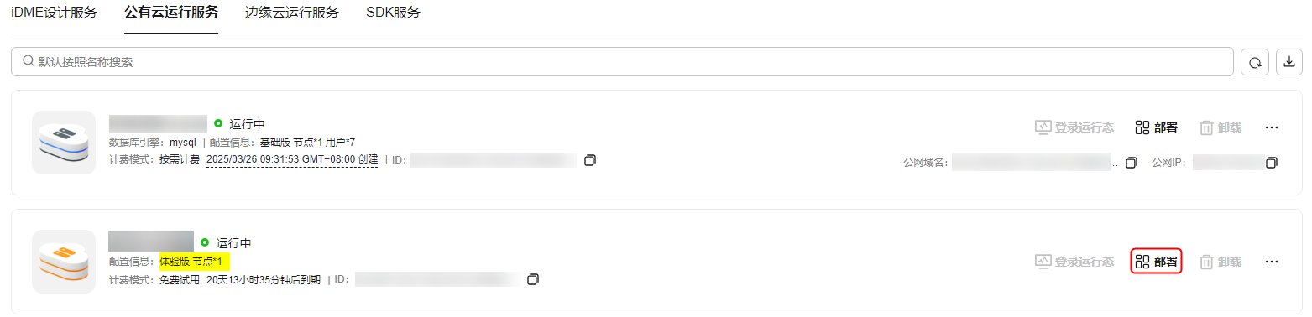Screen dimensions: 1312x317
Task: Click 卸载 on the first instance
Action: pos(1220,127)
